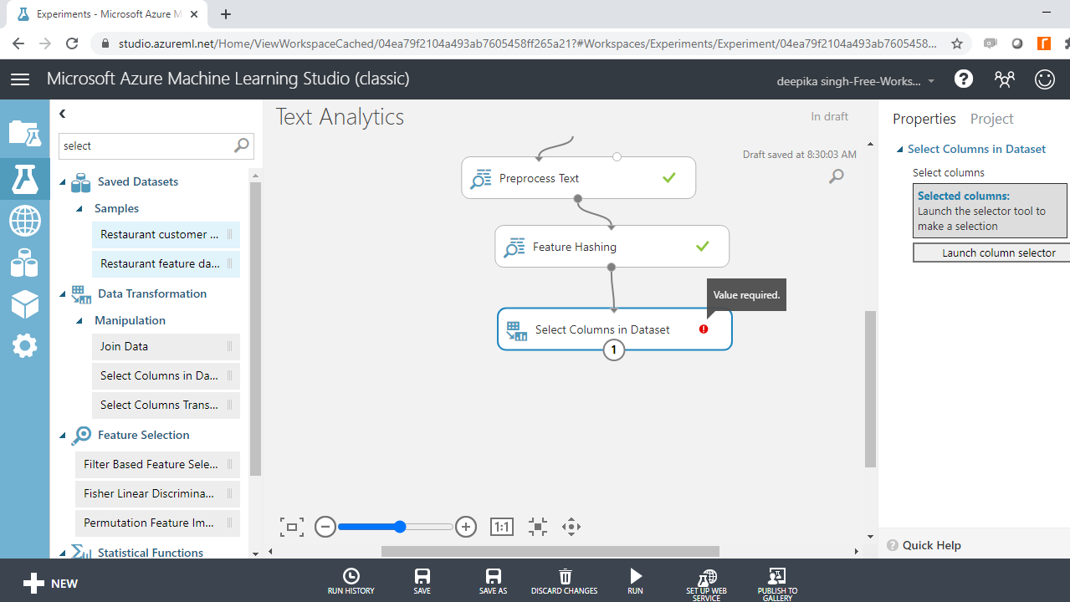Click the zoom in plus button
The height and width of the screenshot is (602, 1070).
pyautogui.click(x=466, y=527)
